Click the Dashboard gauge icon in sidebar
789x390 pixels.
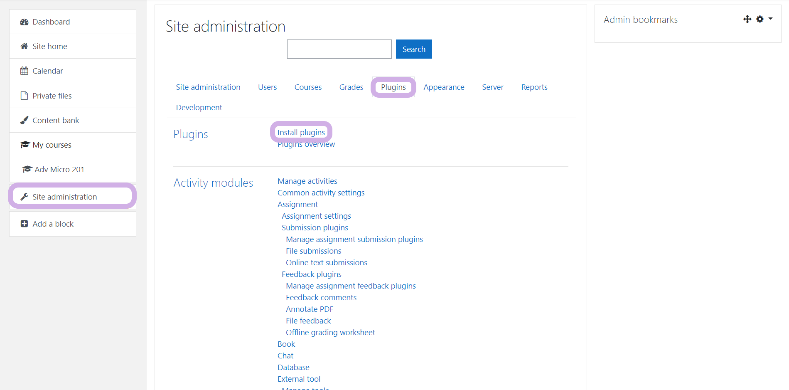point(24,22)
